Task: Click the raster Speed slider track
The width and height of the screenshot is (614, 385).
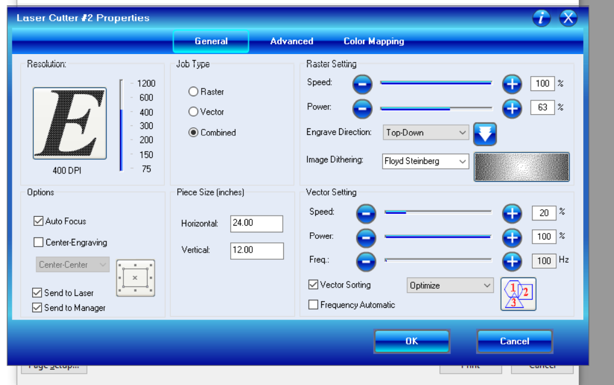Action: 436,83
